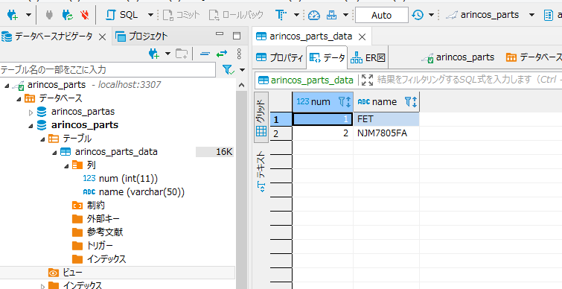Click the network diagram icon in toolbar
562x289 pixels.
coord(332,15)
